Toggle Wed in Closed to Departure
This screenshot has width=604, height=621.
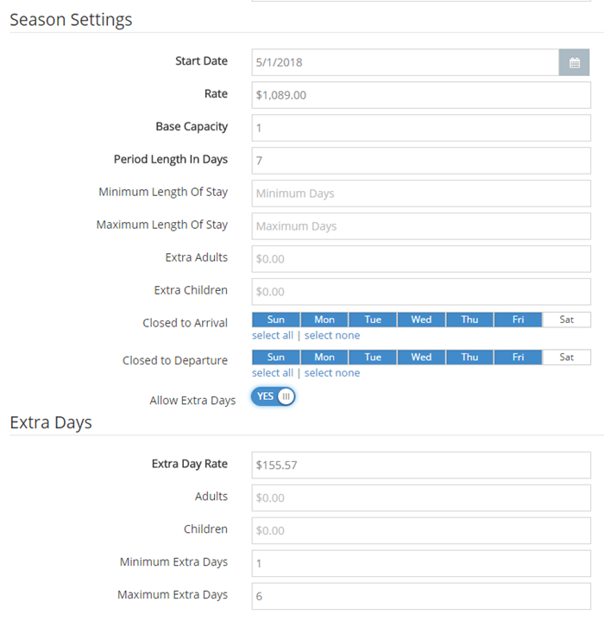(x=421, y=358)
